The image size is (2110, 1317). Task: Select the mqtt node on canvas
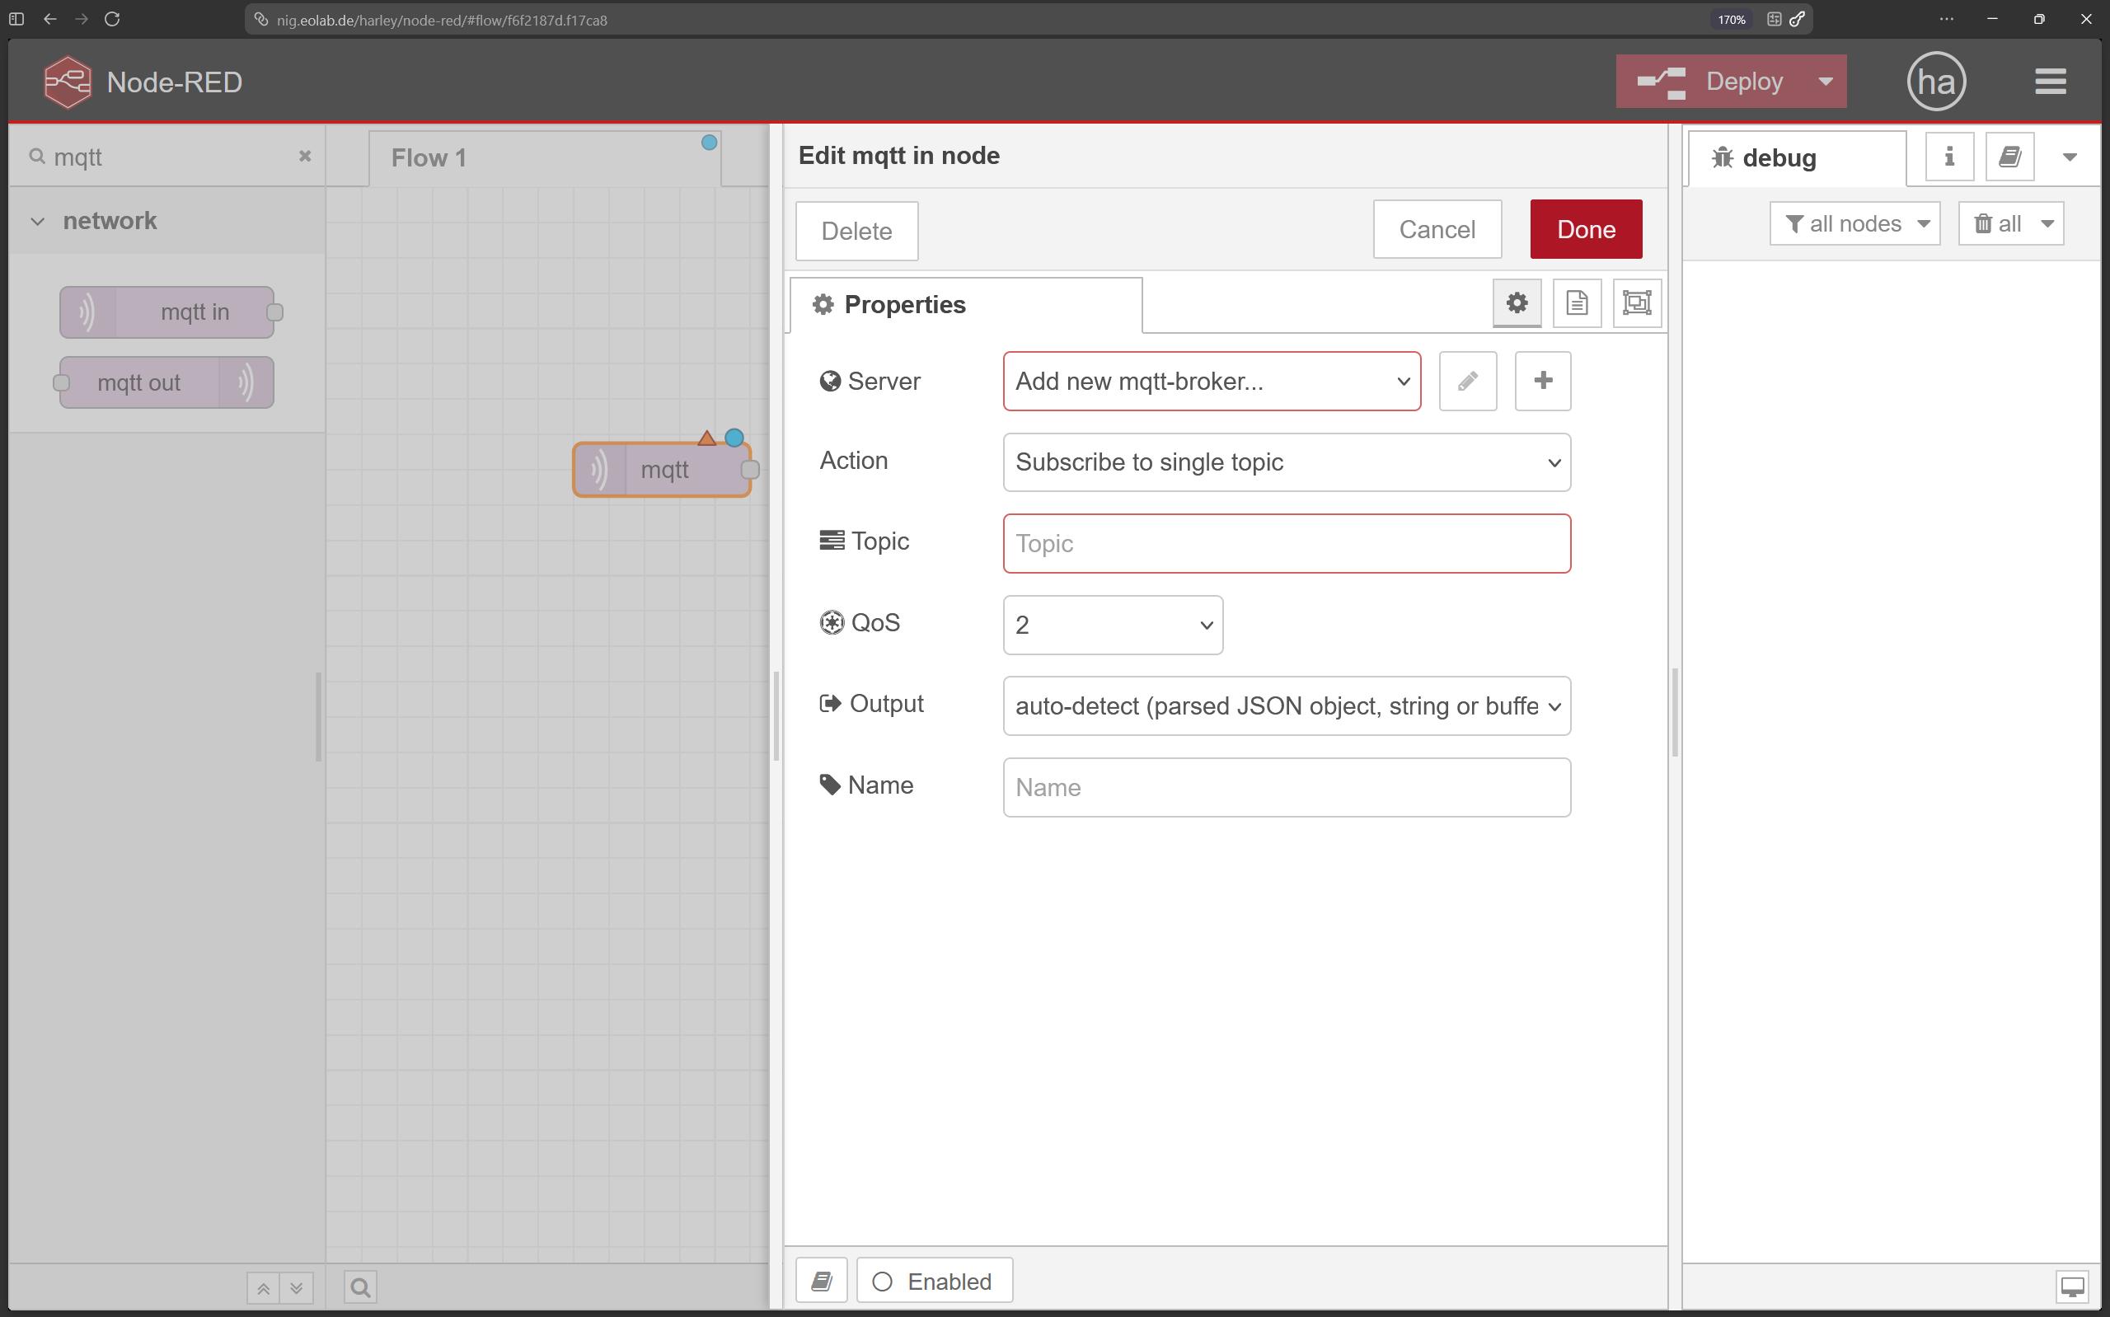click(x=662, y=471)
